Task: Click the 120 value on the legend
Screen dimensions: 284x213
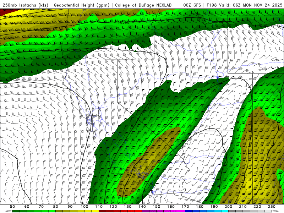Action: [113, 207]
